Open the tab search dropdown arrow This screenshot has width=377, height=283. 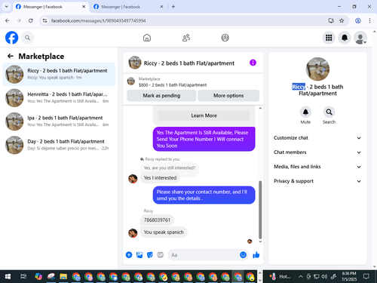(7, 7)
